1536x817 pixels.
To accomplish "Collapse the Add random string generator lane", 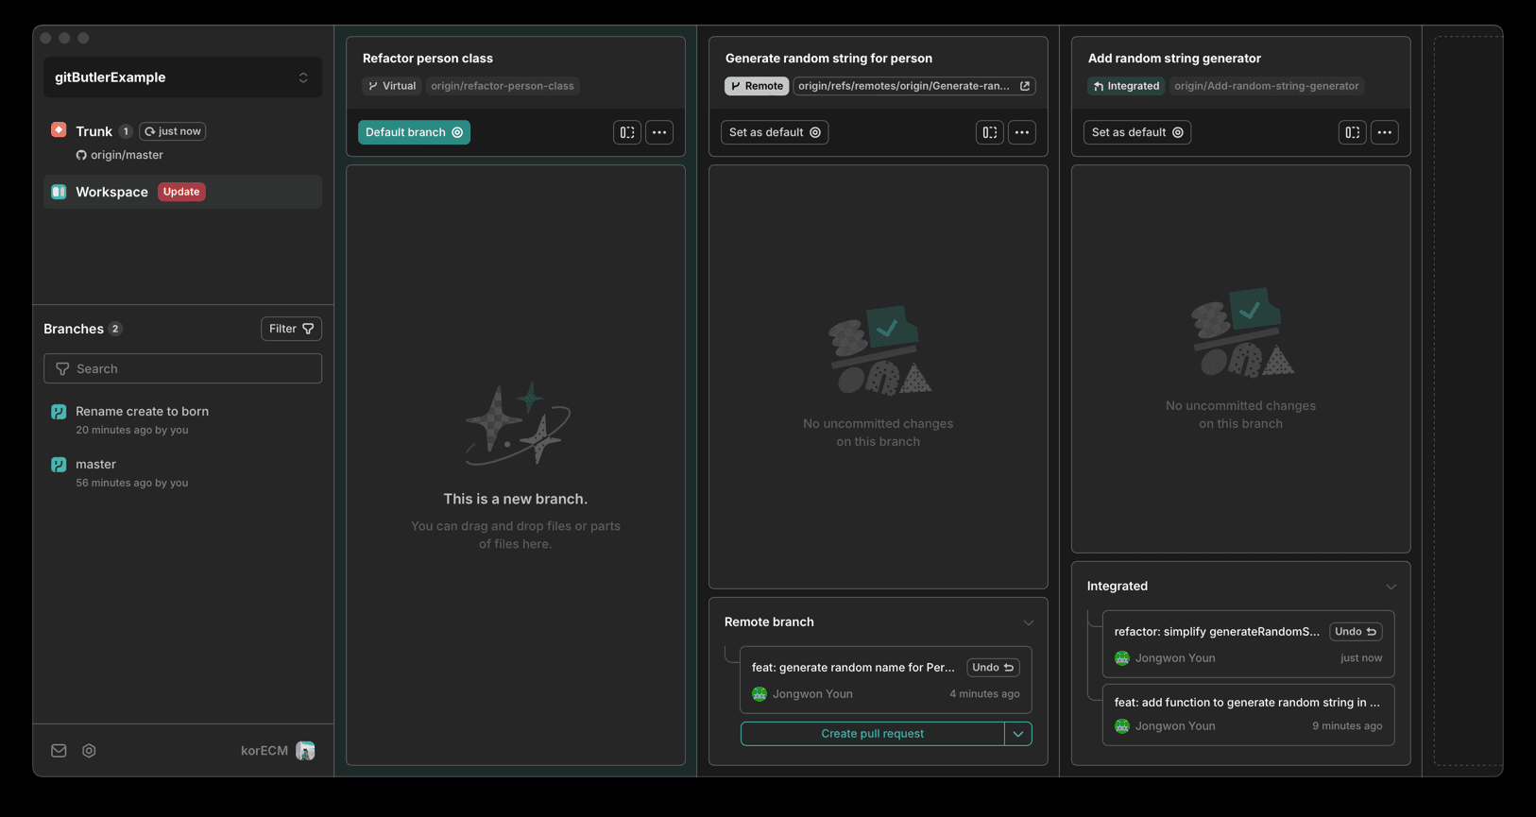I will [1352, 132].
